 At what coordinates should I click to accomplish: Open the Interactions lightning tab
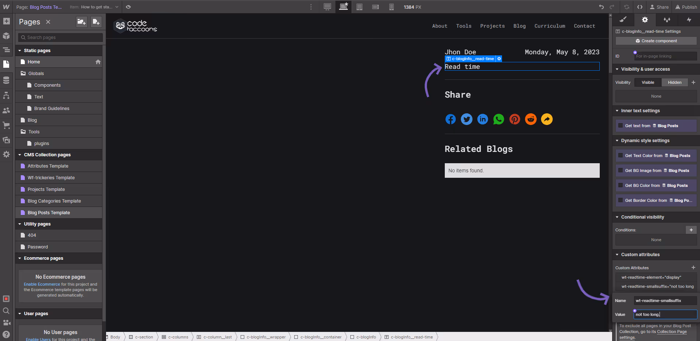689,20
